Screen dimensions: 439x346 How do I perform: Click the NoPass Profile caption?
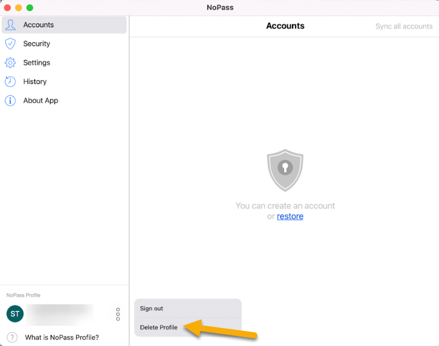pos(23,295)
